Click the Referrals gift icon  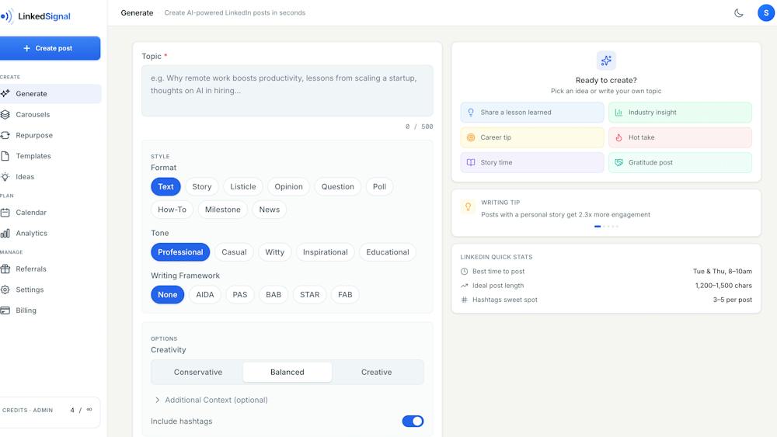(5, 269)
